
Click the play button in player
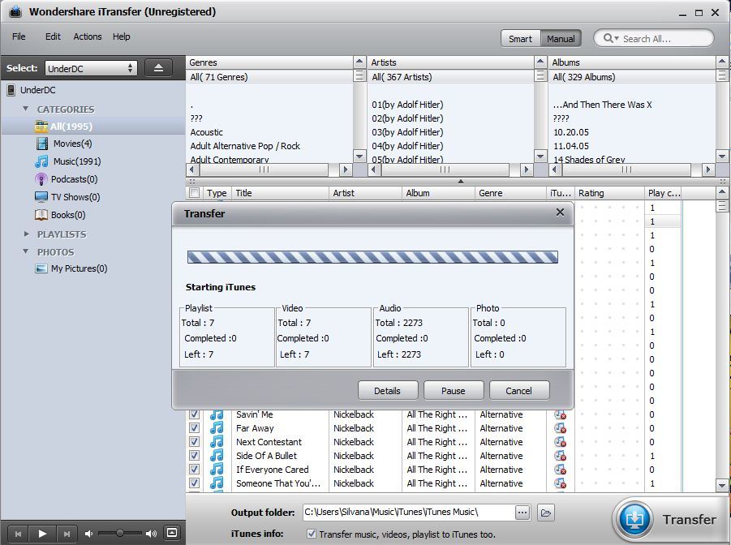point(42,534)
